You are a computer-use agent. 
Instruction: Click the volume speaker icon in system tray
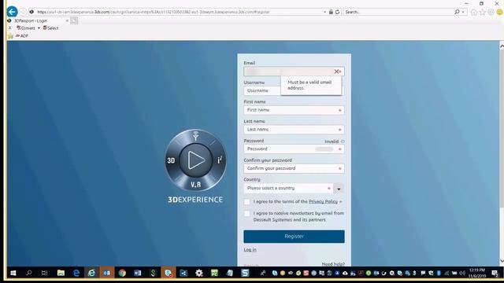462,273
